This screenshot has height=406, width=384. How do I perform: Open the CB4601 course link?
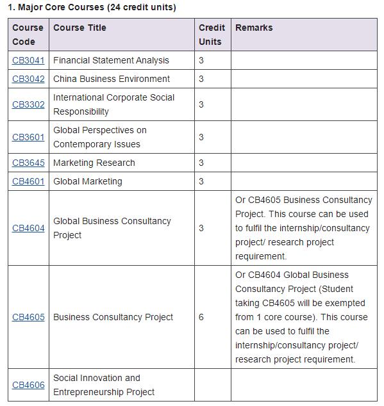(28, 181)
